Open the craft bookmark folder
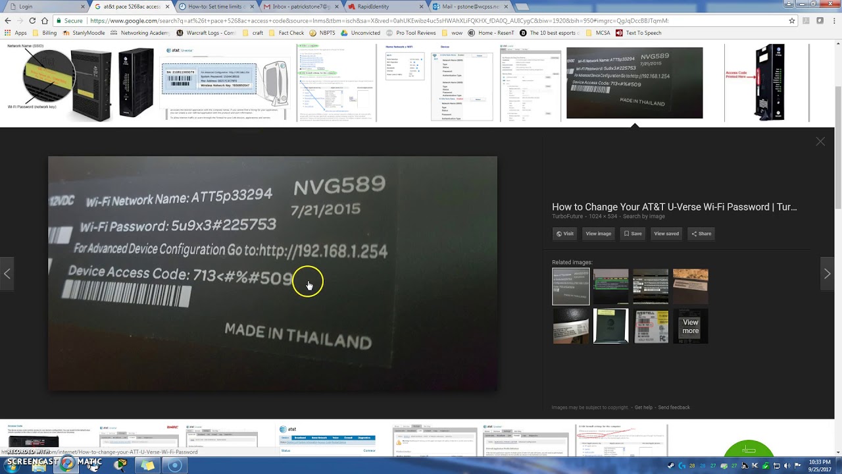The image size is (842, 474). [253, 33]
